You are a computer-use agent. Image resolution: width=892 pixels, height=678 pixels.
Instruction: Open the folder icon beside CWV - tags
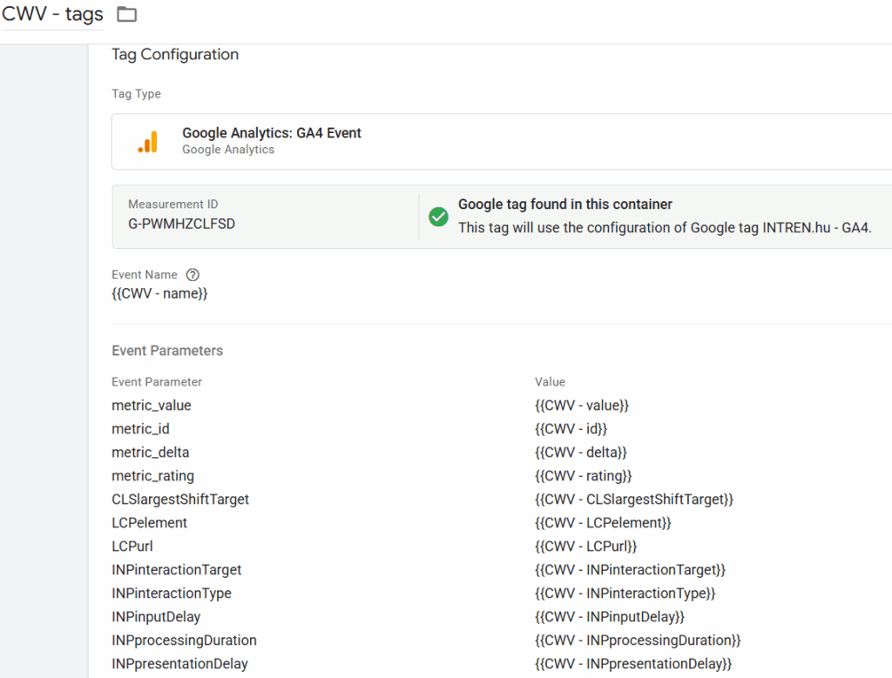(x=126, y=14)
